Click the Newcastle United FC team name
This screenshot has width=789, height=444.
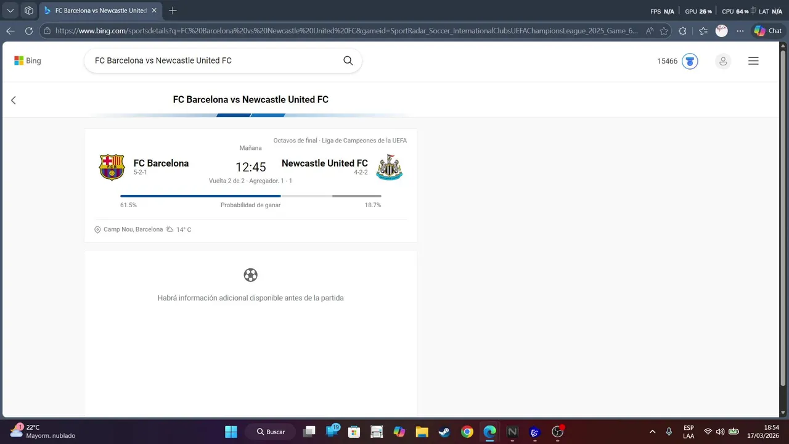coord(325,163)
